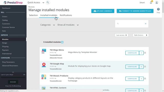Viewport: 164px width, 92px height.
Task: Configure the TM Google Map module
Action: point(132,67)
